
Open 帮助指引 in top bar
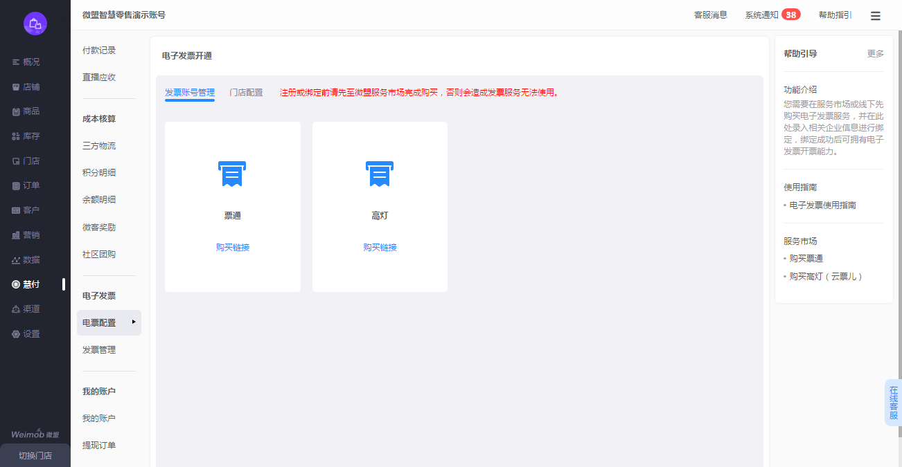tap(835, 15)
